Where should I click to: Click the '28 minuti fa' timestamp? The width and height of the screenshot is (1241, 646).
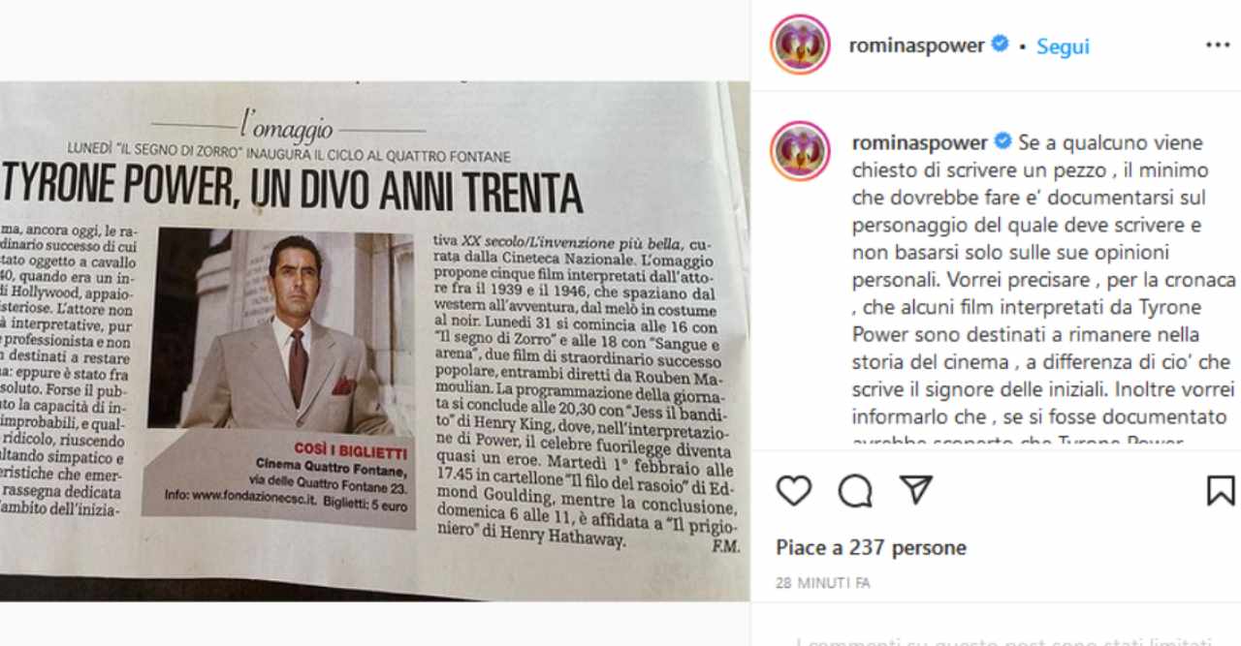pyautogui.click(x=822, y=583)
